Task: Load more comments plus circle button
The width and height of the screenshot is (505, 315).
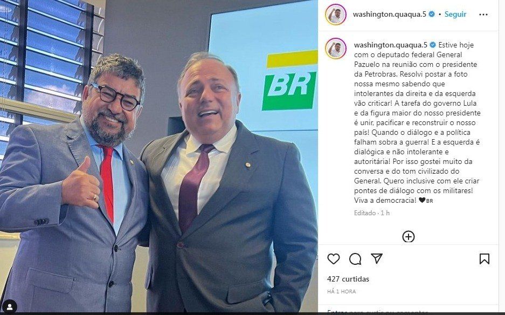Action: click(x=409, y=237)
